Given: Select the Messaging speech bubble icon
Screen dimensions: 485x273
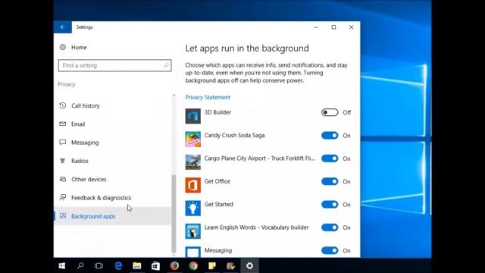Looking at the screenshot, I should 63,143.
